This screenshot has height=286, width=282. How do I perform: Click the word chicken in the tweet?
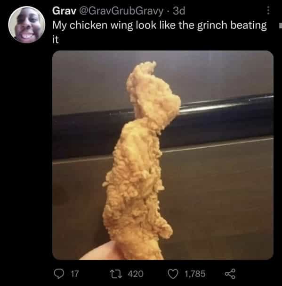(x=89, y=25)
